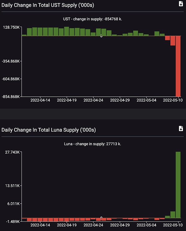This screenshot has width=186, height=231.
Task: Download the UST supply chart data
Action: click(181, 4)
